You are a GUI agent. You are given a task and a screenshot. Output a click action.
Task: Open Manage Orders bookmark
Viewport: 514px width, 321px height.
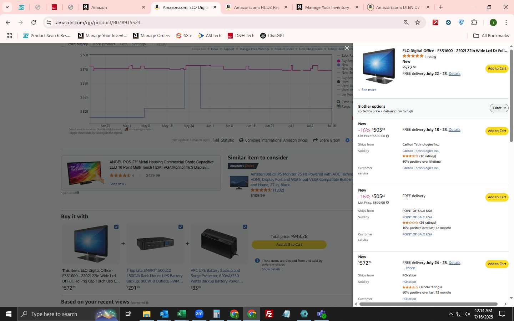151,36
